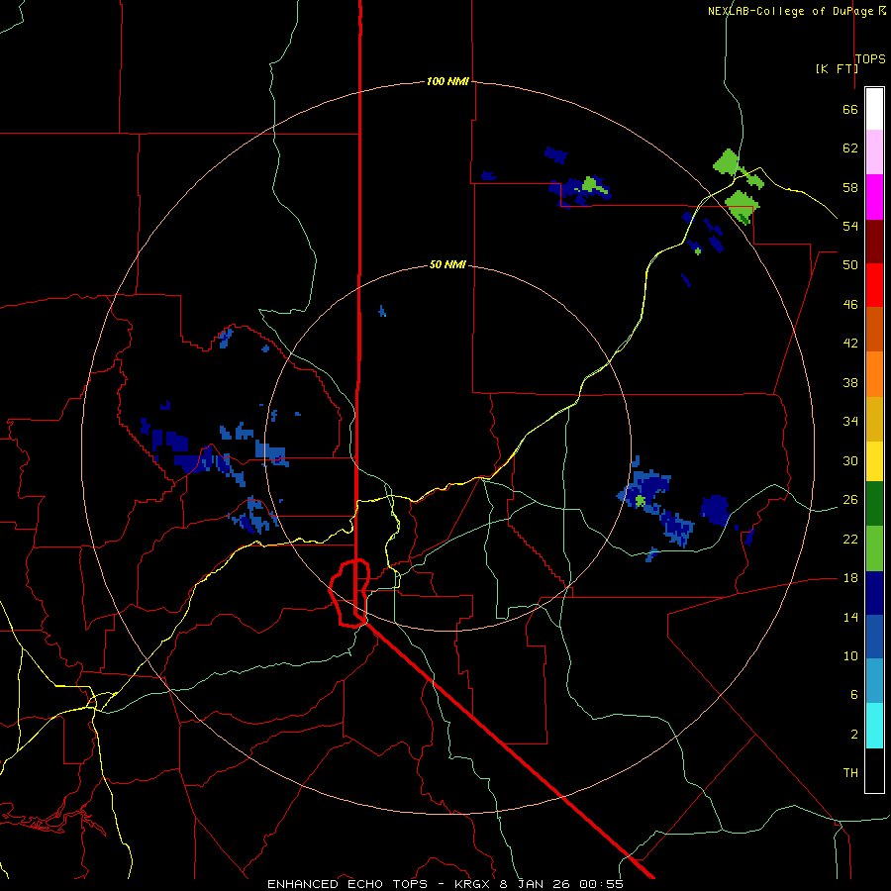Click the radar site red polygon outline
The height and width of the screenshot is (891, 891).
349,593
